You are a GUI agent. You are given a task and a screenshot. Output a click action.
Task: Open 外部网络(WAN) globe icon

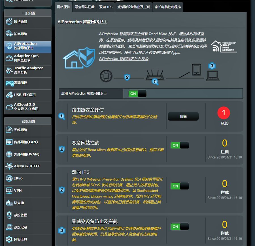point(9,154)
